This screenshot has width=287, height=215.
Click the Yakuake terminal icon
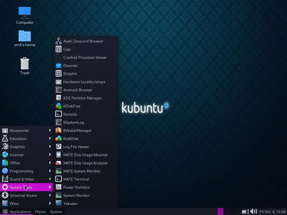58,203
